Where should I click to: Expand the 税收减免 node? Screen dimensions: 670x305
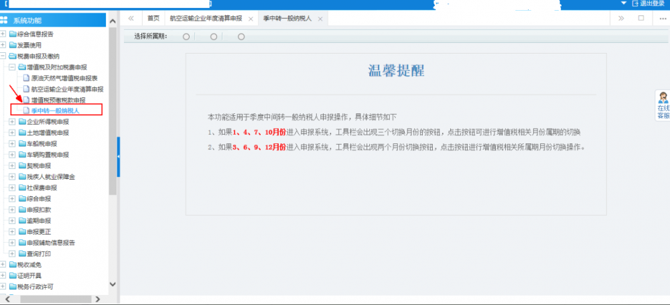[3, 264]
